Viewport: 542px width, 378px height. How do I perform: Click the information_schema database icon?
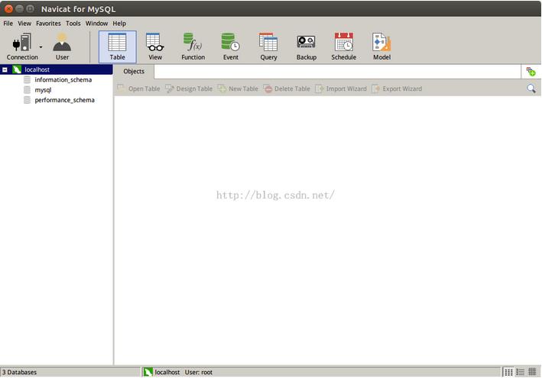(x=27, y=79)
